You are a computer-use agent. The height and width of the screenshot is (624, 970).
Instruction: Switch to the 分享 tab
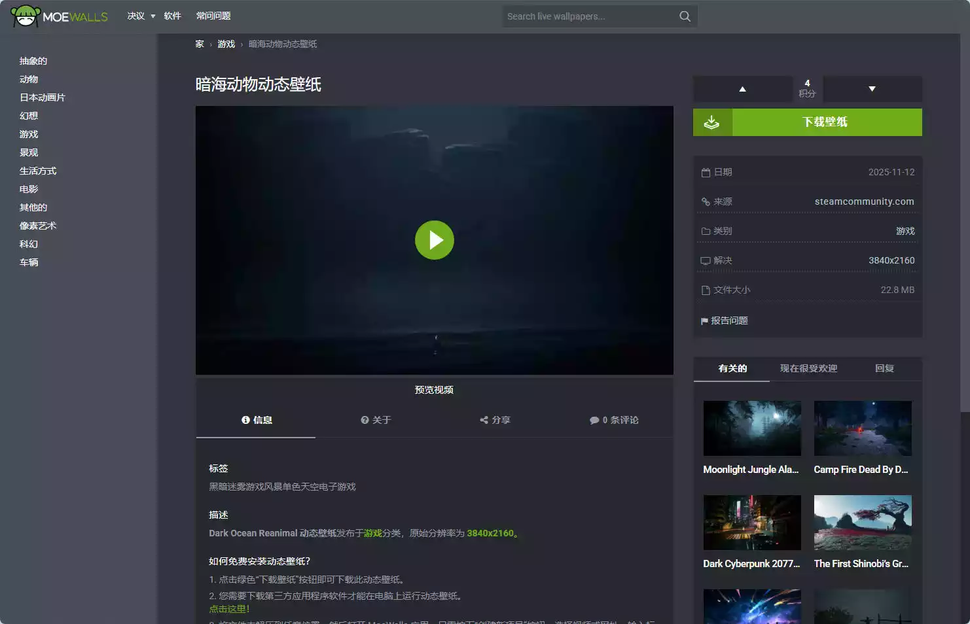pos(494,420)
